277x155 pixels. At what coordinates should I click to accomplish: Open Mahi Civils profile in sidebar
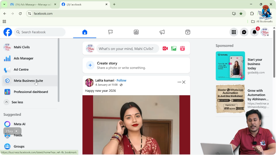click(30, 47)
